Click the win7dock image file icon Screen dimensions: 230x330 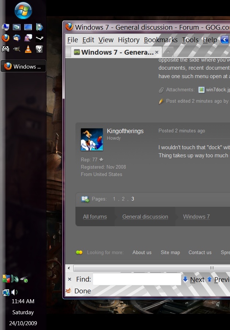[201, 90]
